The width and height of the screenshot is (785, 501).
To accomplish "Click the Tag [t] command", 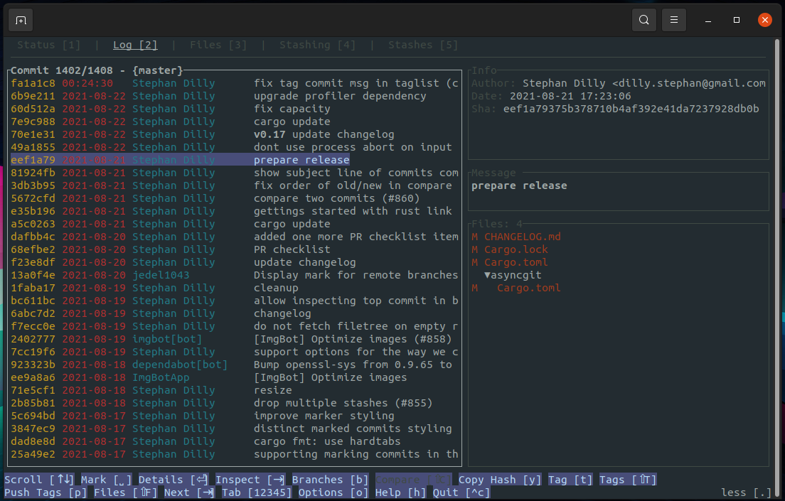I will (570, 480).
